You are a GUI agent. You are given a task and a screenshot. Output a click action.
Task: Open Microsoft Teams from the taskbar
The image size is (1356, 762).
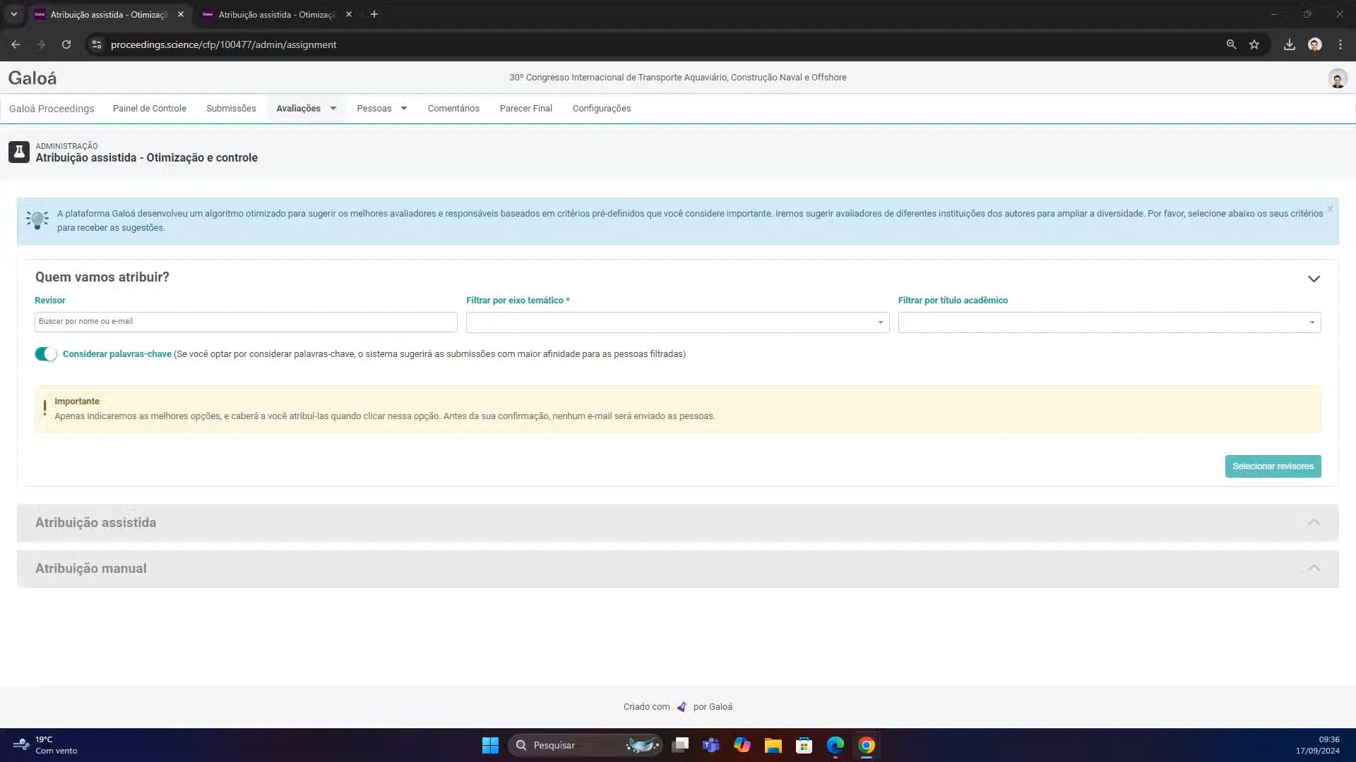[710, 745]
